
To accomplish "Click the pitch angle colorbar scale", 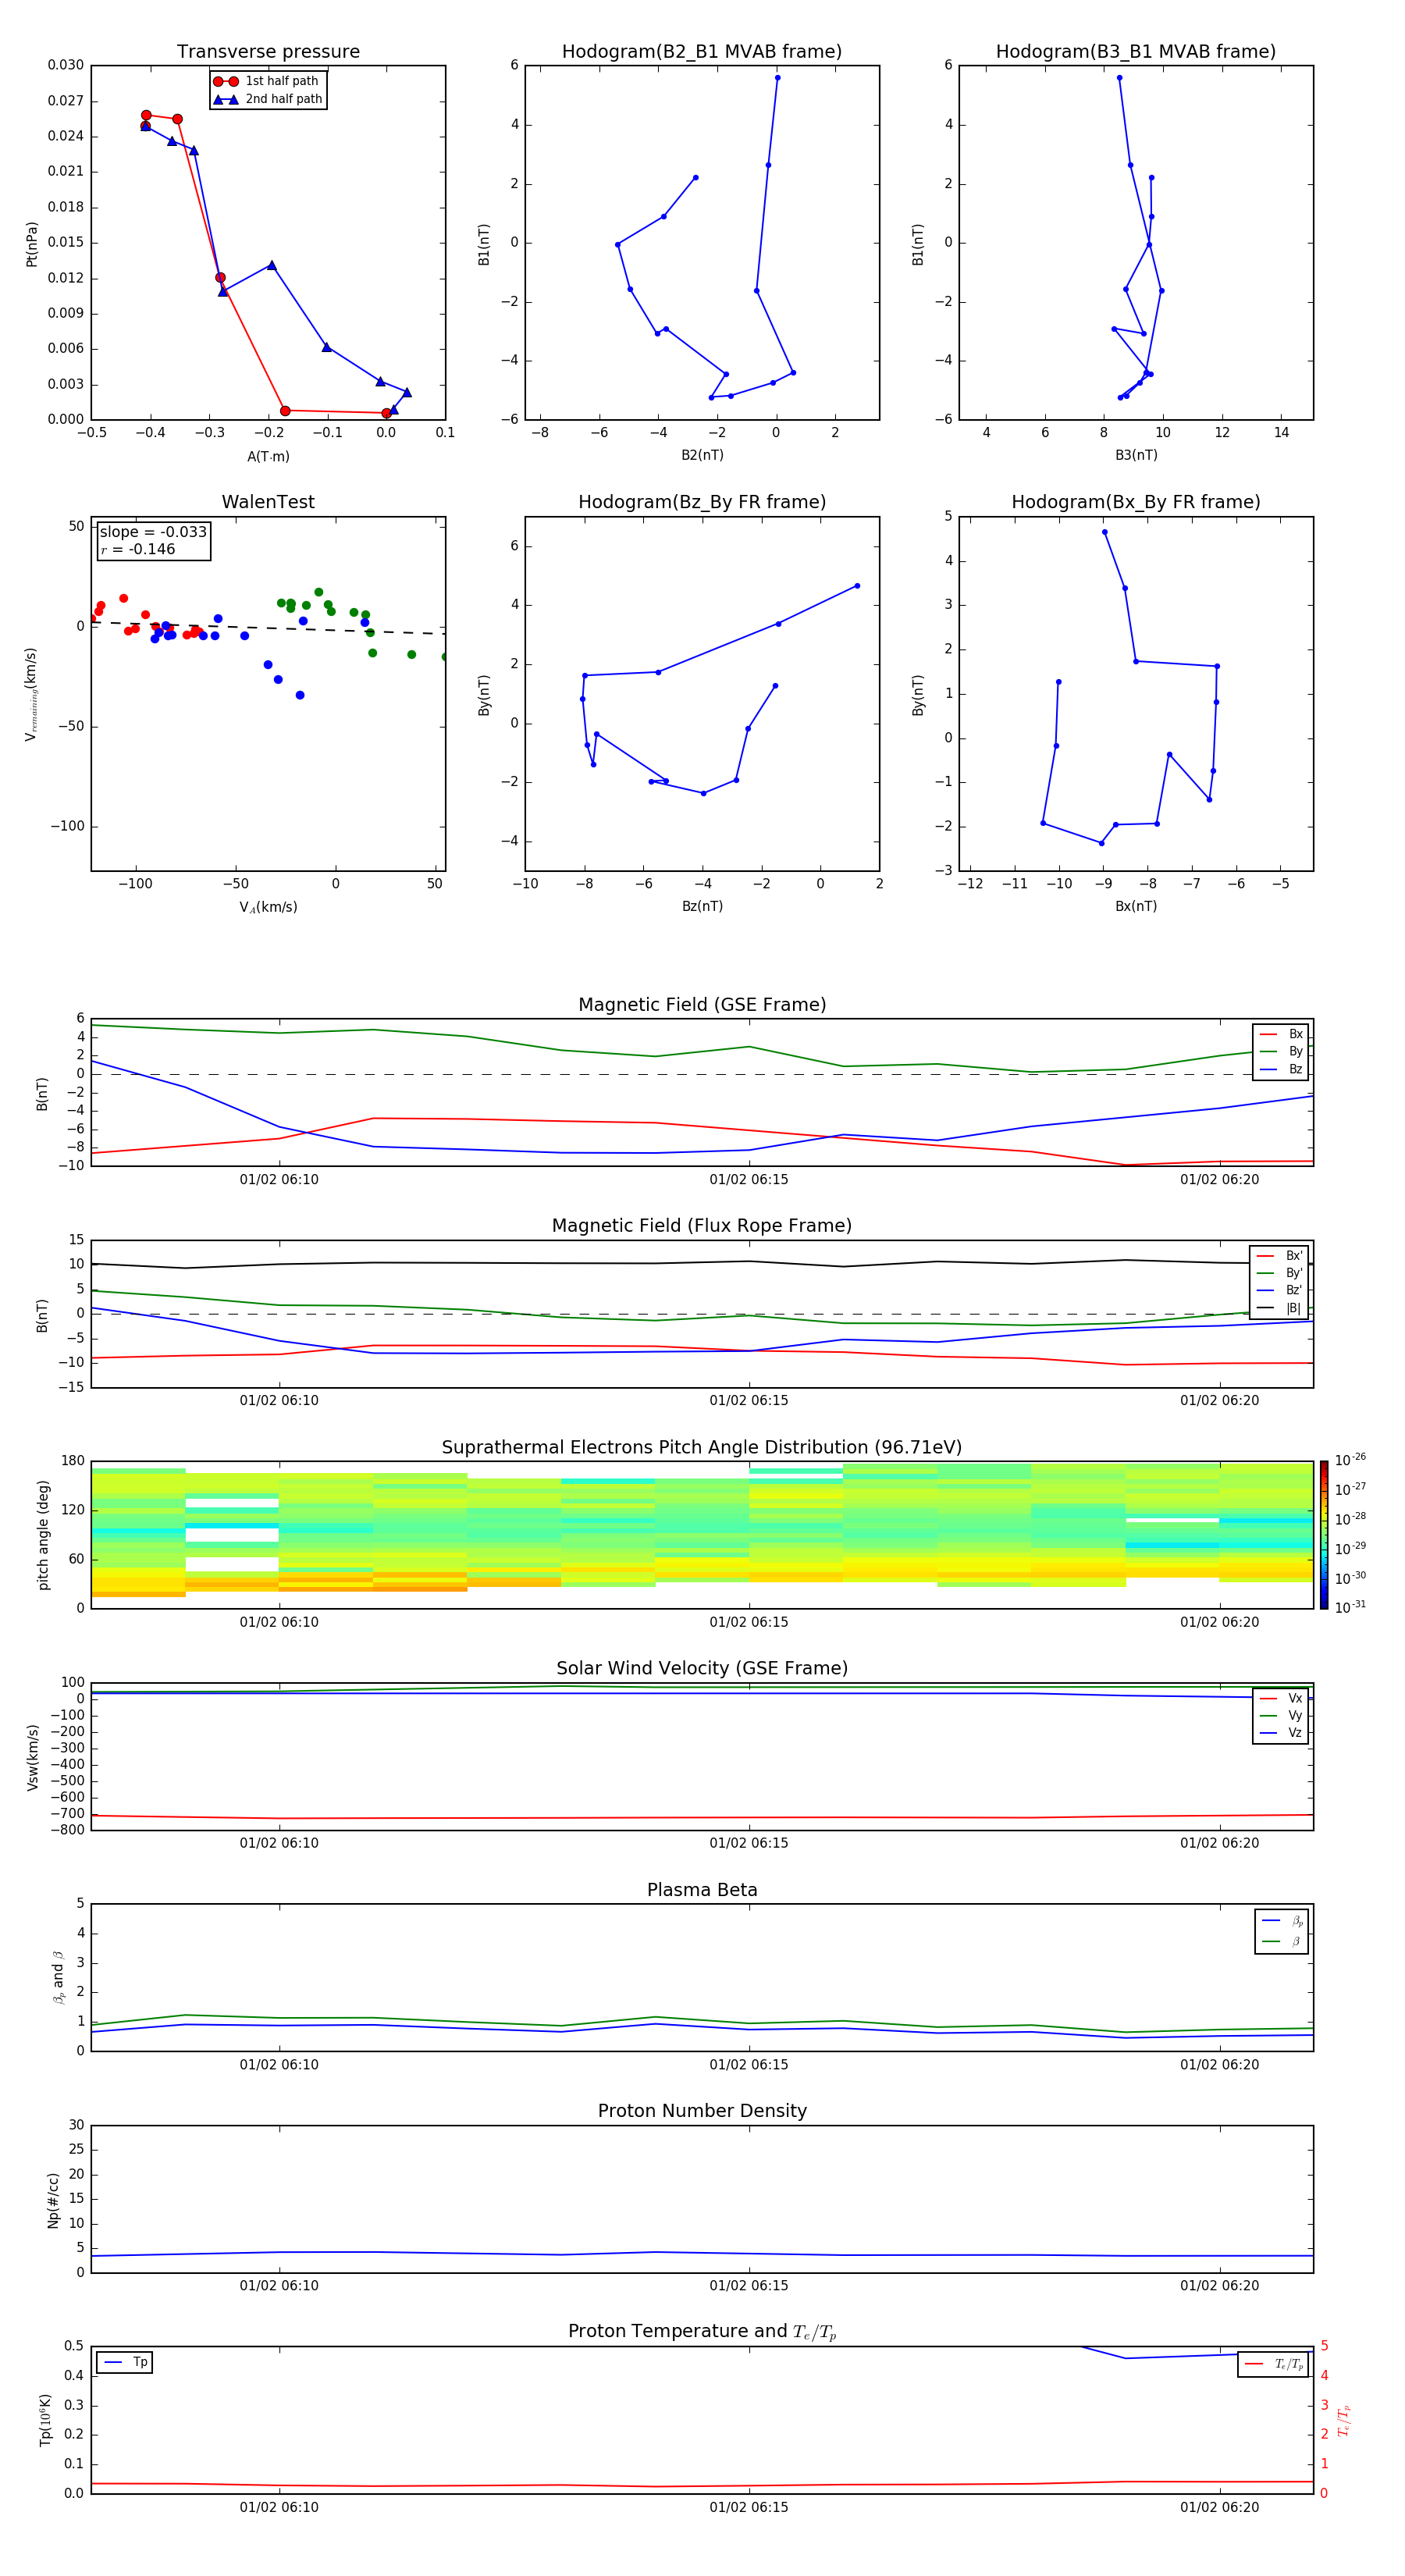I will (1324, 1535).
